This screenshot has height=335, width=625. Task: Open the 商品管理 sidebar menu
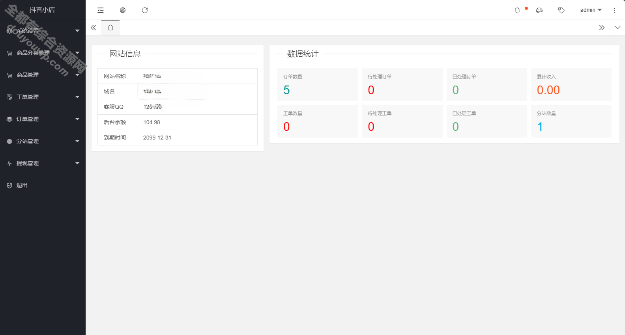(x=43, y=75)
